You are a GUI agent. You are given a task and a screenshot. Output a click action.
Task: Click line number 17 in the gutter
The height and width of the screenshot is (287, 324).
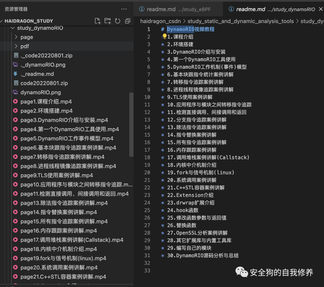coord(147,150)
